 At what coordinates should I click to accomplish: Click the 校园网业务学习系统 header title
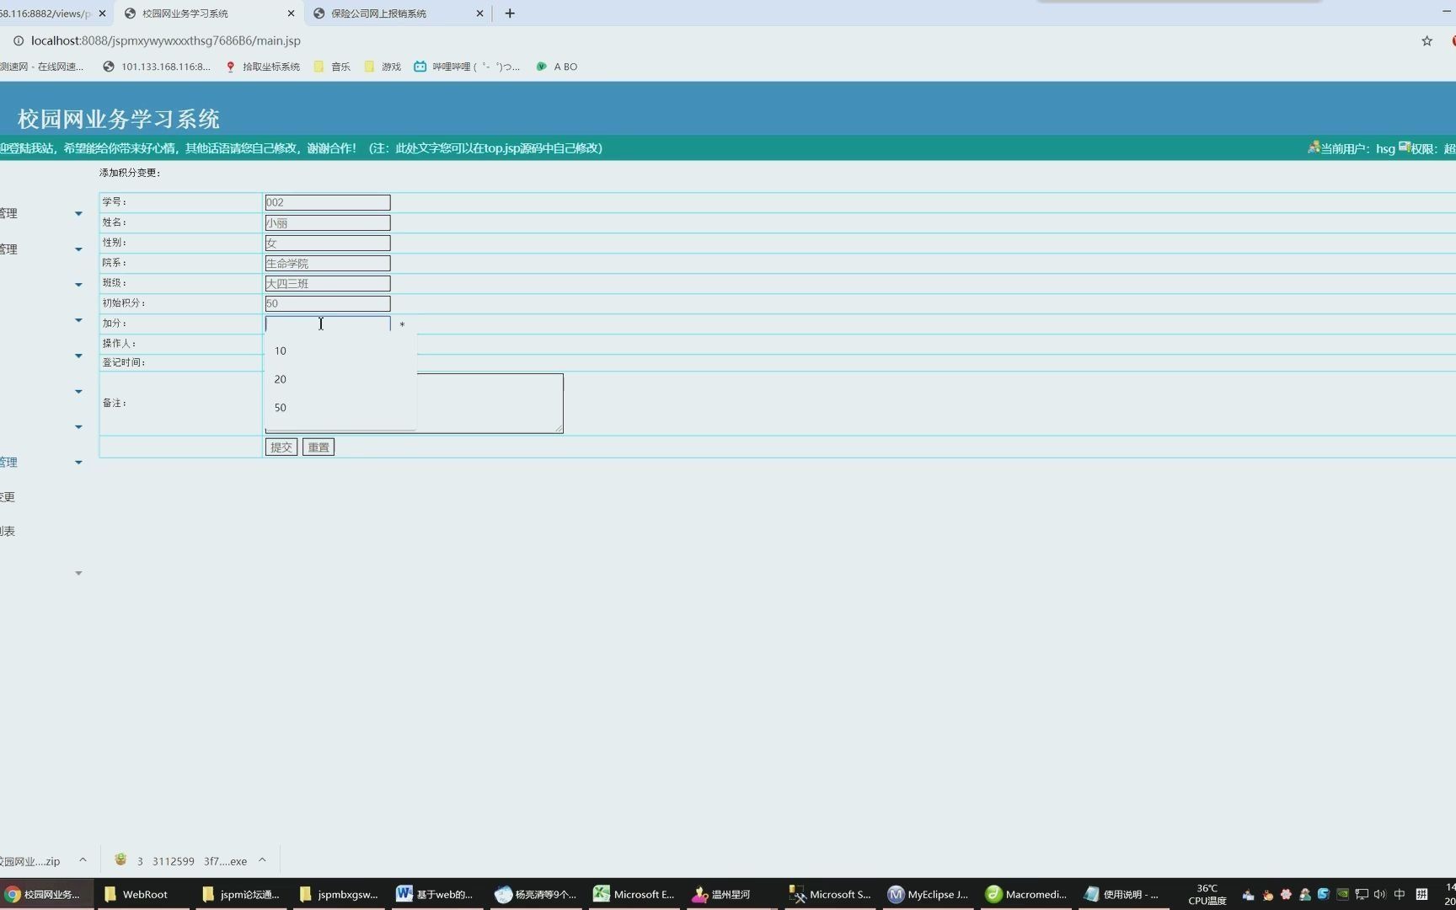pos(119,119)
